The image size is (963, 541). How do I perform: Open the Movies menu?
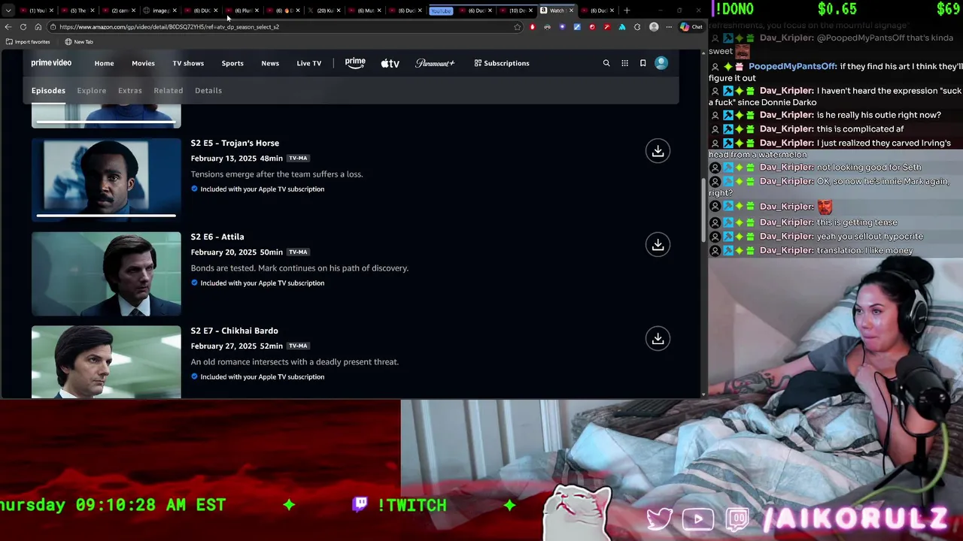143,63
